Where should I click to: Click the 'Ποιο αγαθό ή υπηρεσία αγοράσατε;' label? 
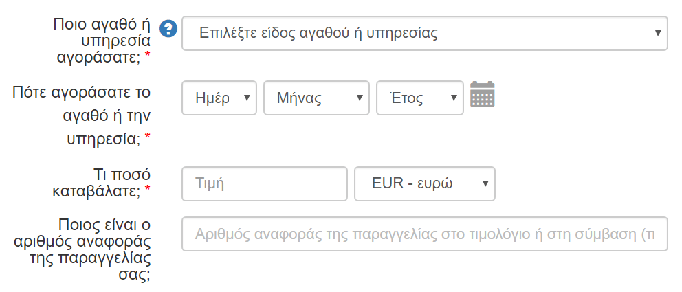102,41
